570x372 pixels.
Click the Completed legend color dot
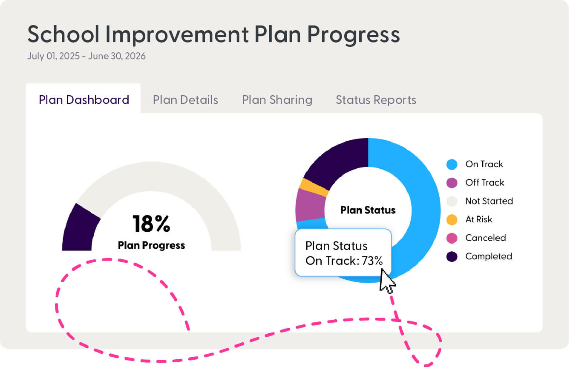pyautogui.click(x=452, y=256)
